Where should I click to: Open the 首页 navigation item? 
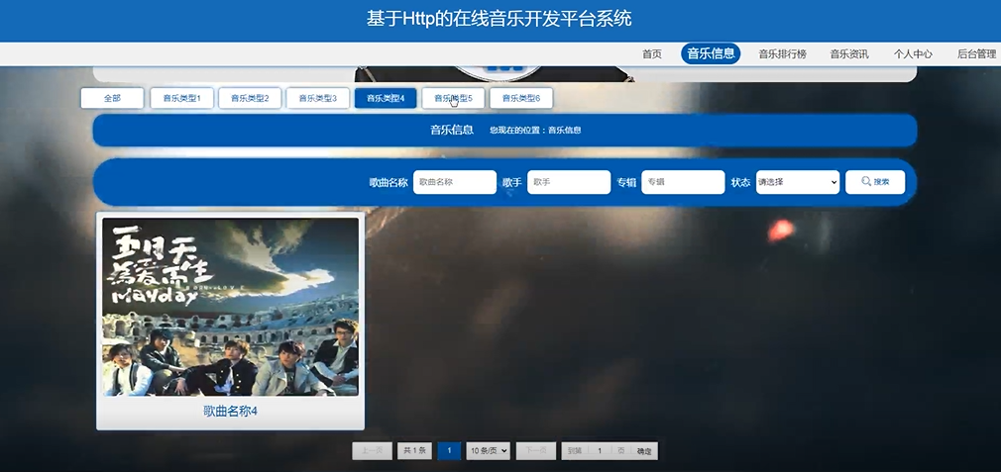[x=652, y=54]
